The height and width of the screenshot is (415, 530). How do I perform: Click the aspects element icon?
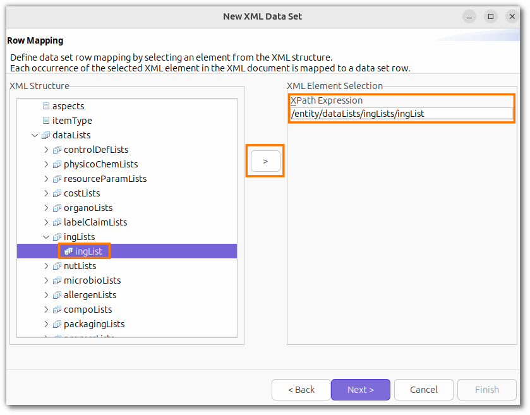click(x=46, y=106)
